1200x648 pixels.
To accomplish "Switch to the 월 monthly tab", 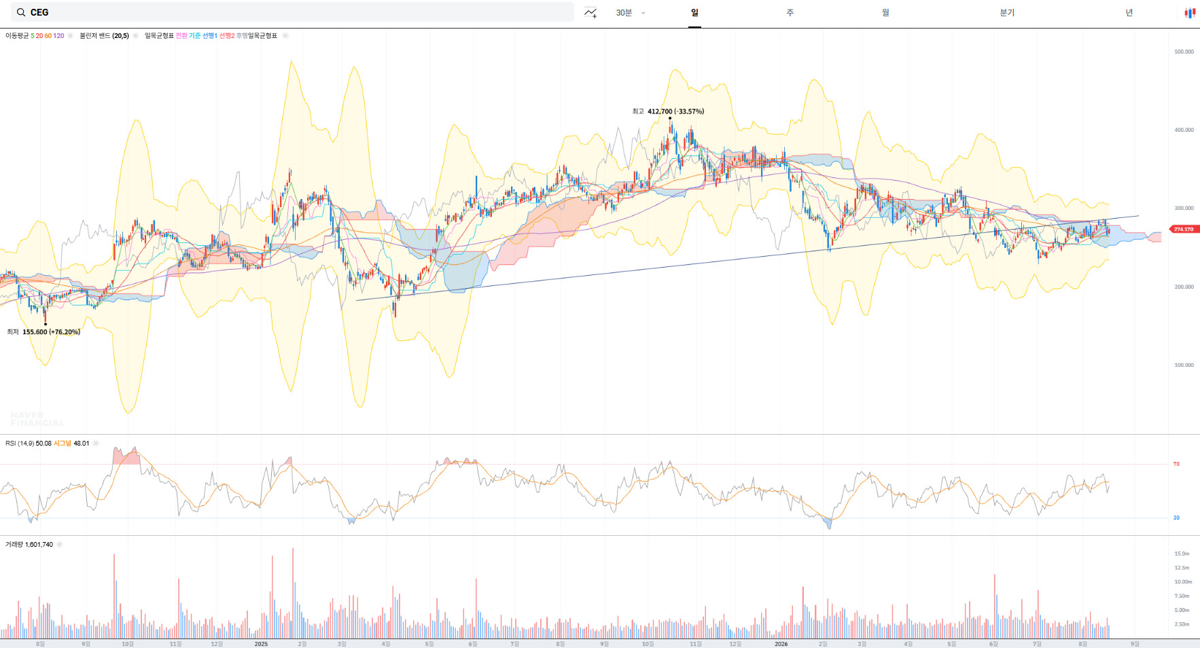I will [x=885, y=13].
